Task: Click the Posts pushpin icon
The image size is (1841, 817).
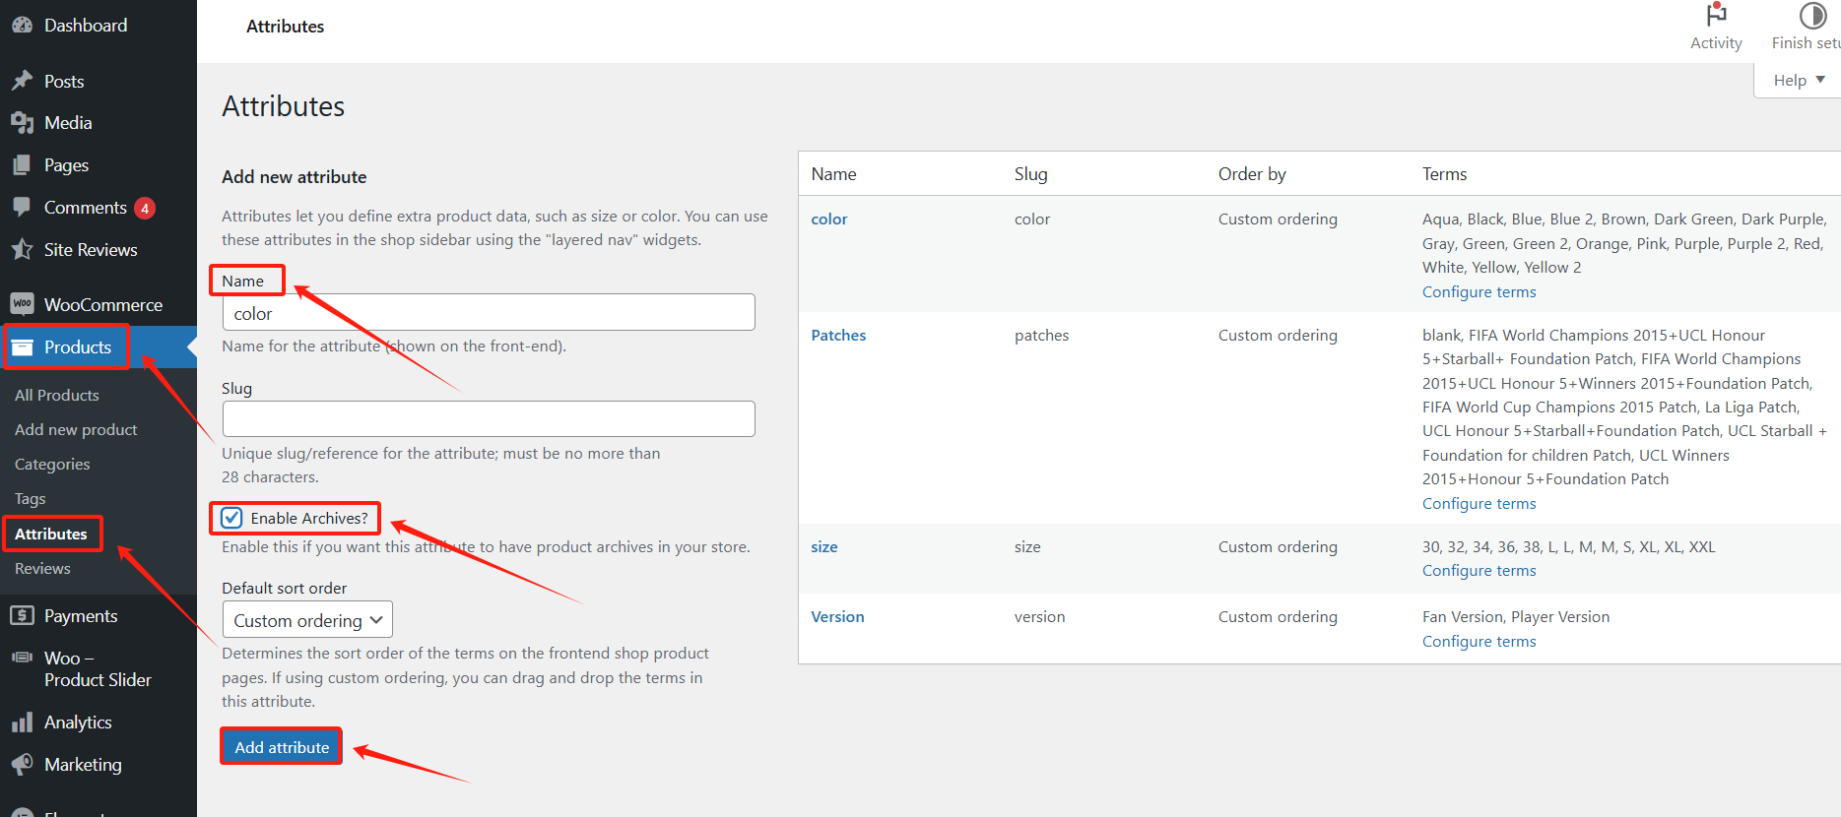Action: 22,81
